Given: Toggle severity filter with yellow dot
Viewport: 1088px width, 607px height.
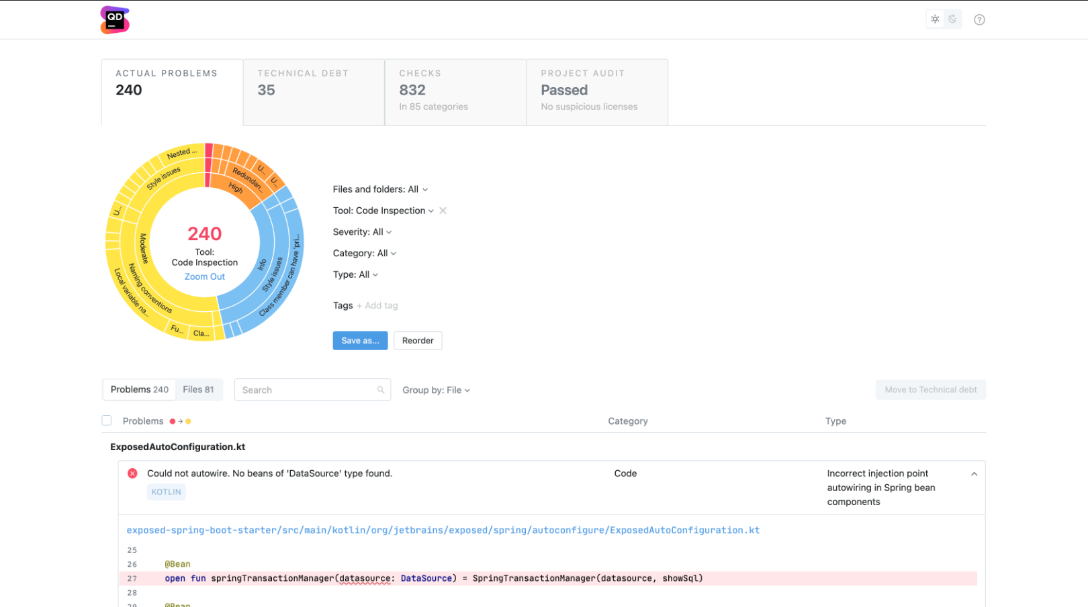Looking at the screenshot, I should (x=188, y=421).
